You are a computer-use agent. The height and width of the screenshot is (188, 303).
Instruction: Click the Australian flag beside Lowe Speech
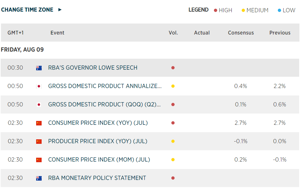[x=39, y=68]
